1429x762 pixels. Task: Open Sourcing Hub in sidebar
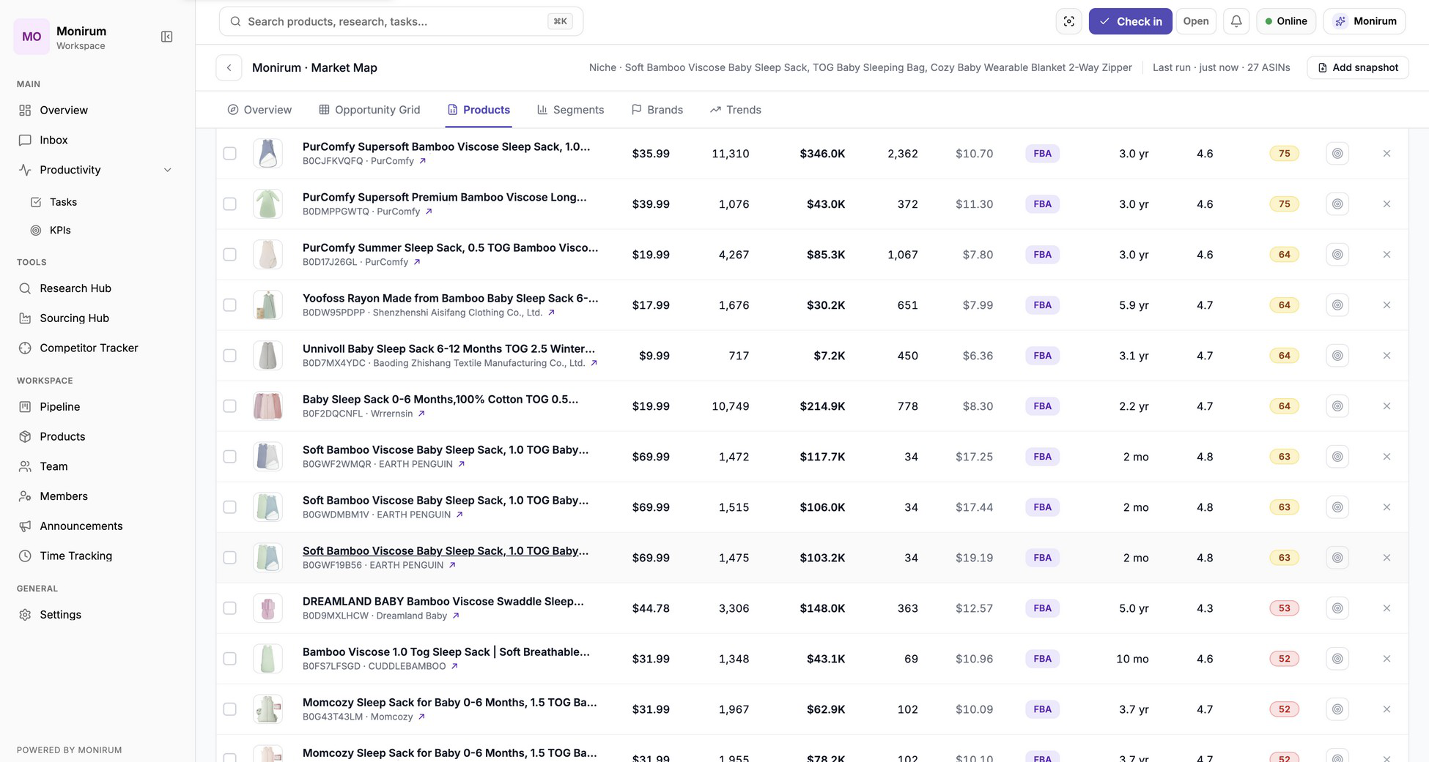[x=74, y=318]
